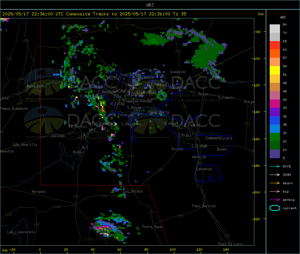Image resolution: width=300 pixels, height=254 pixels.
Task: Click the '30HM' legend label
Action: (287, 175)
